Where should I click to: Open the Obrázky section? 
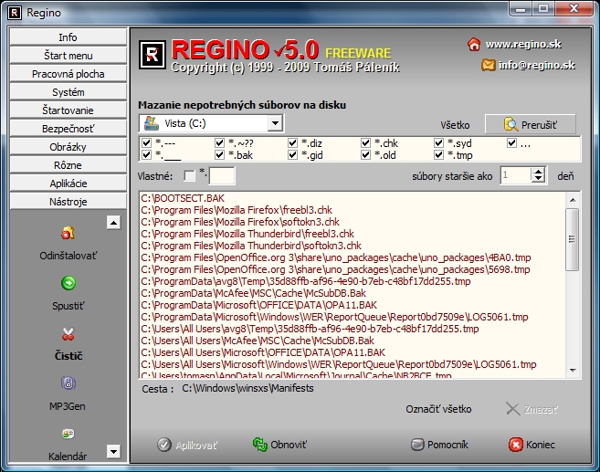pyautogui.click(x=68, y=147)
